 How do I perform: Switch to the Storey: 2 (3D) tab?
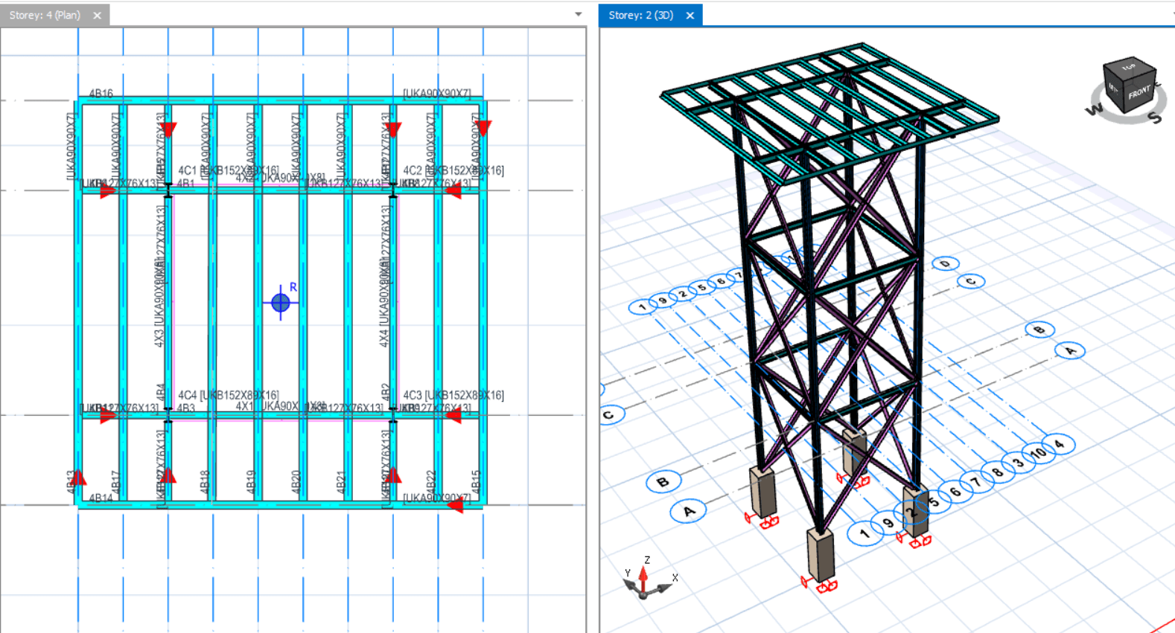[x=640, y=15]
